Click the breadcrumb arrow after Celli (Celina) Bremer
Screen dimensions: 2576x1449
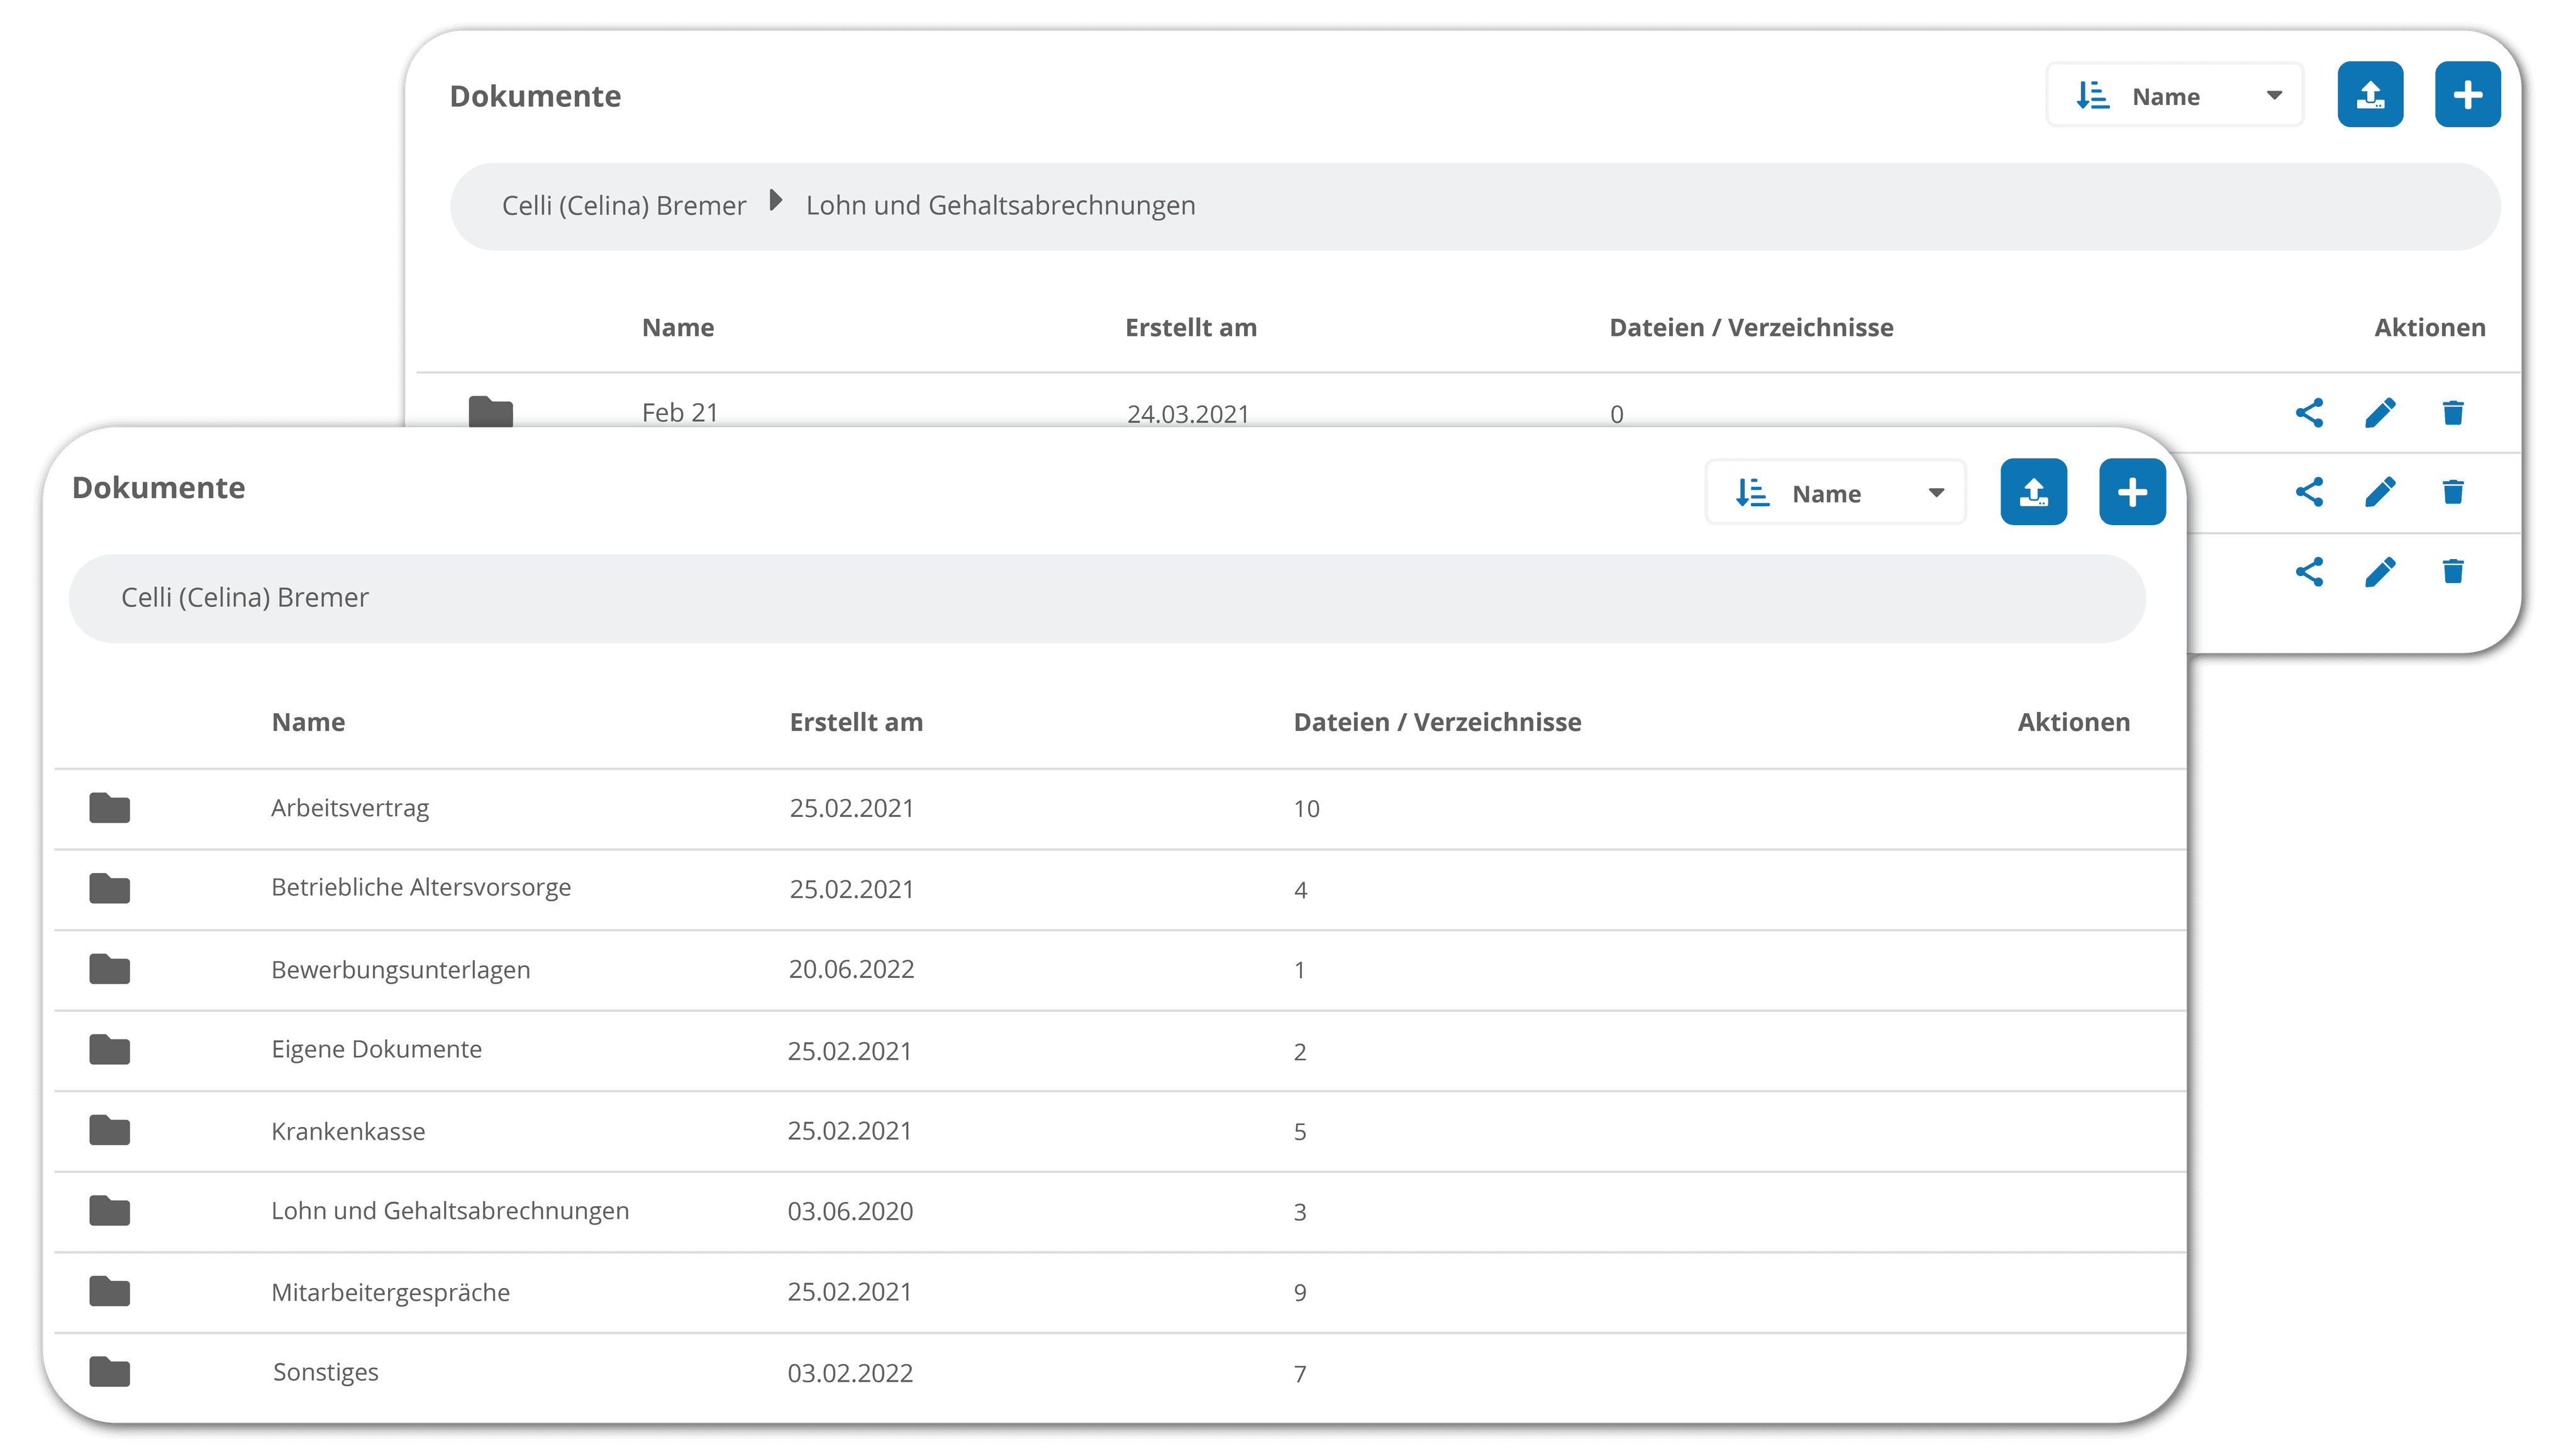pos(775,201)
